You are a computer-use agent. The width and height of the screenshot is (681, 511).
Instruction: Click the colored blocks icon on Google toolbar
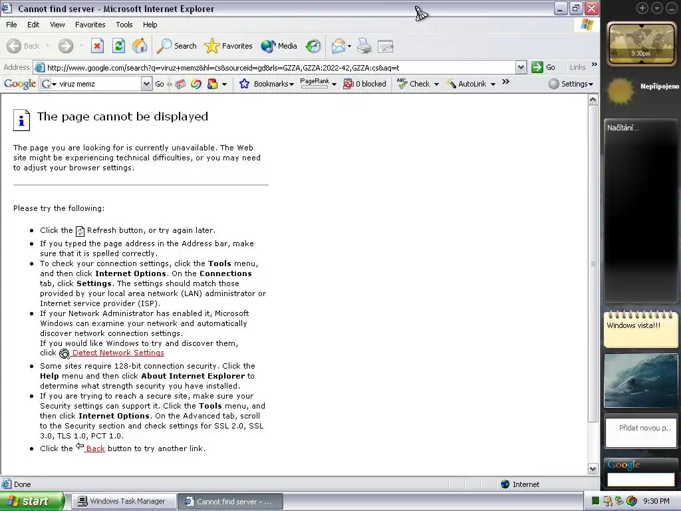pyautogui.click(x=212, y=84)
